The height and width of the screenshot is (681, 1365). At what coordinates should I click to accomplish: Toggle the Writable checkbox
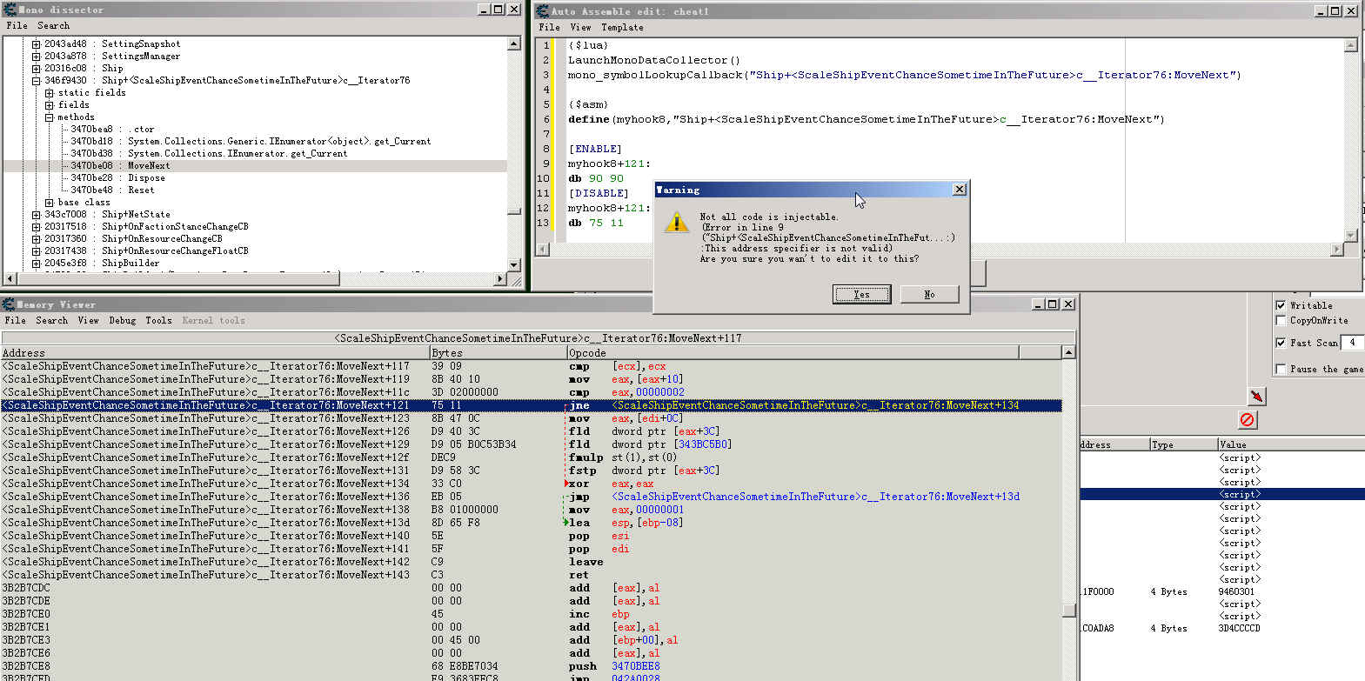(x=1281, y=305)
